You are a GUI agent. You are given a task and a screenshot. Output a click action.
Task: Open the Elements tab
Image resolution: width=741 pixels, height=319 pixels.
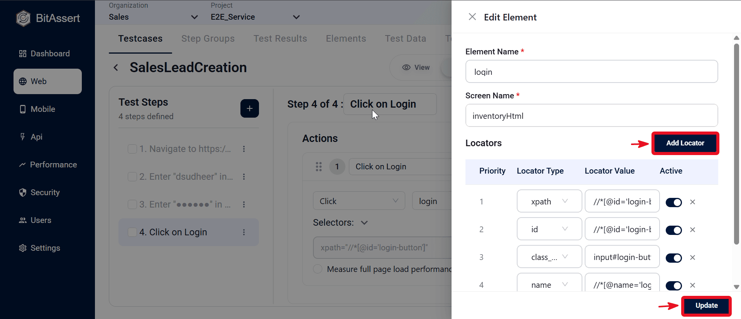[x=346, y=39]
